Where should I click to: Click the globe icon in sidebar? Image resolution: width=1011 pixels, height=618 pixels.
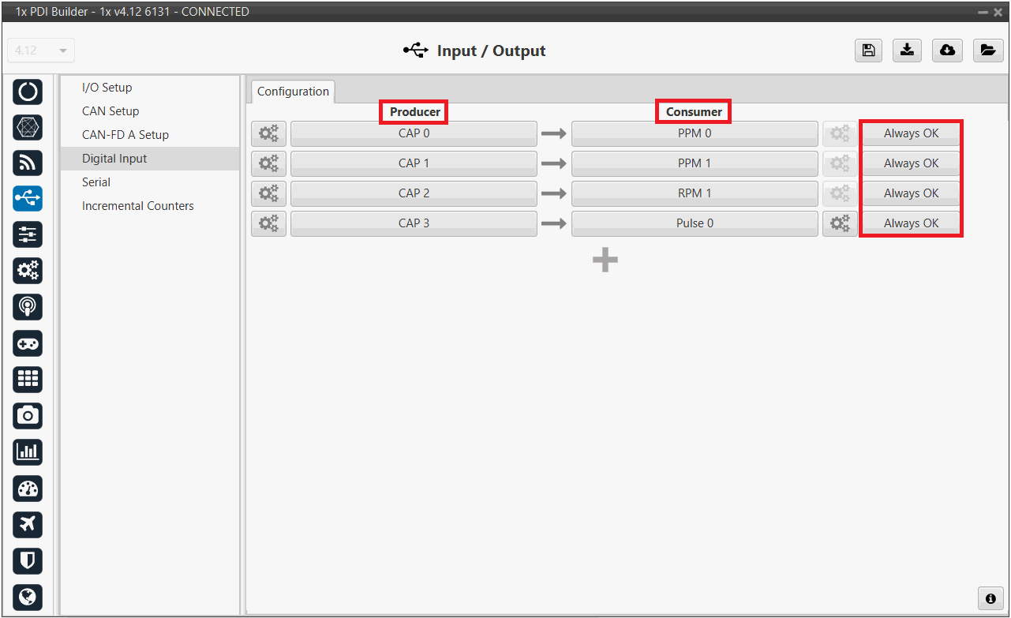pyautogui.click(x=28, y=597)
